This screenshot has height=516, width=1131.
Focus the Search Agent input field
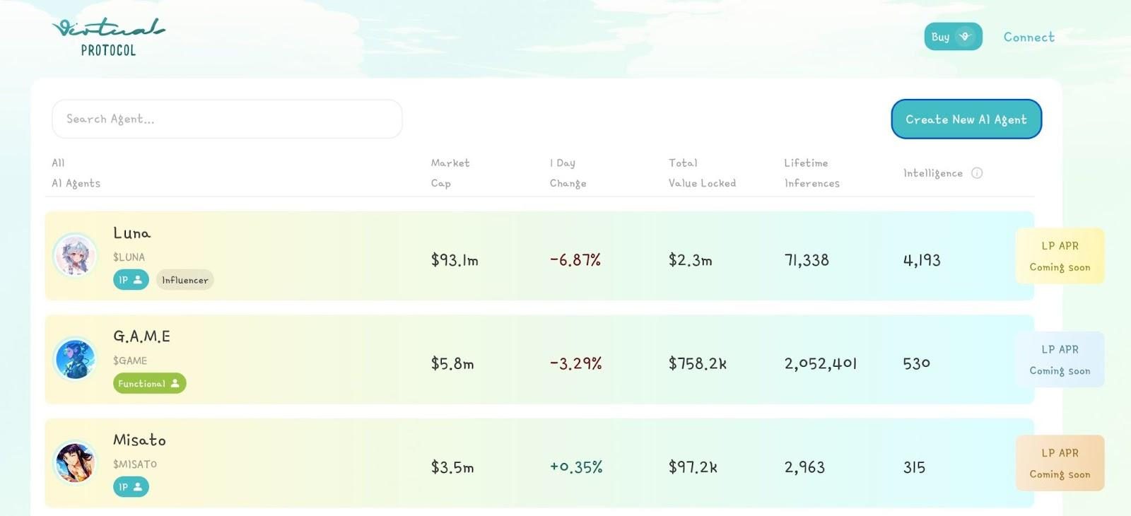(x=227, y=119)
